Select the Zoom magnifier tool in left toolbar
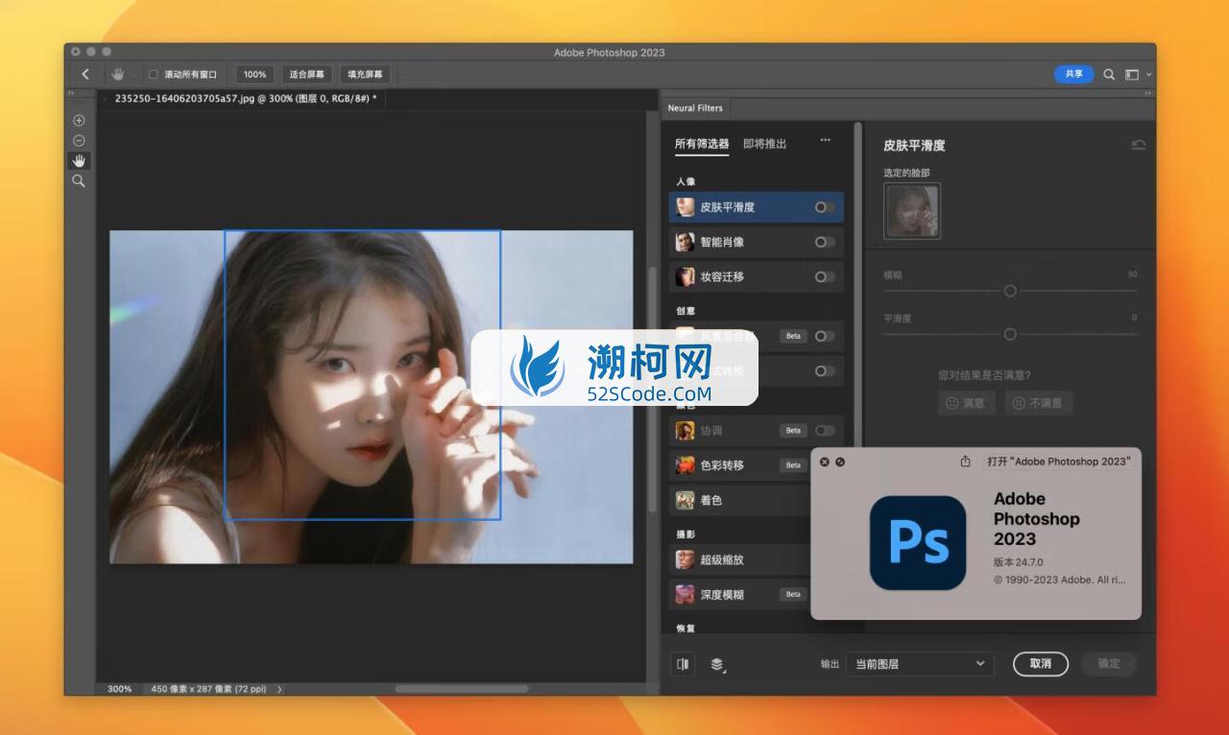Screen dimensions: 1229x735 (x=79, y=180)
